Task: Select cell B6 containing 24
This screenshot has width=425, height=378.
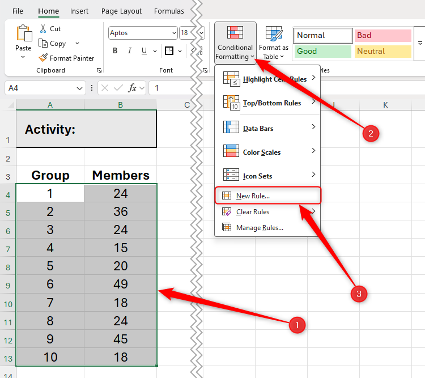Action: tap(120, 230)
